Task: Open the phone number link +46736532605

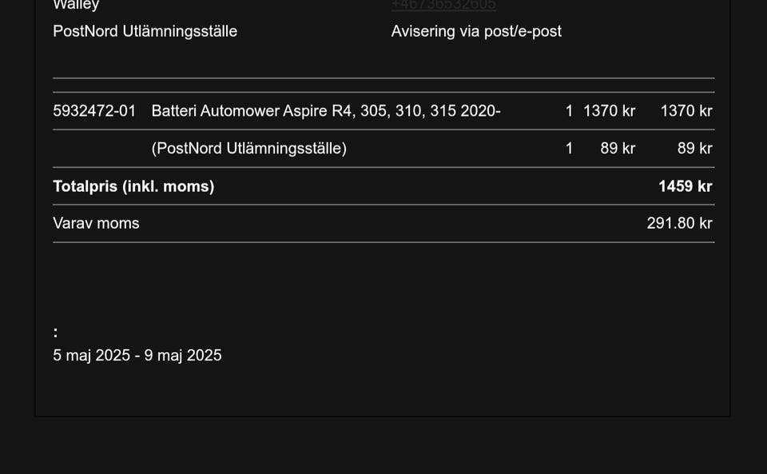Action: coord(443,5)
